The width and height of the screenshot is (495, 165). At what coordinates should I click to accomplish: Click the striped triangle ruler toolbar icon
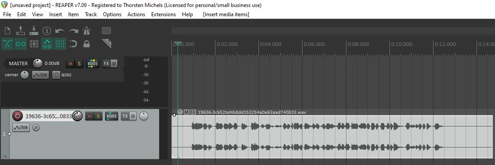coord(106,44)
